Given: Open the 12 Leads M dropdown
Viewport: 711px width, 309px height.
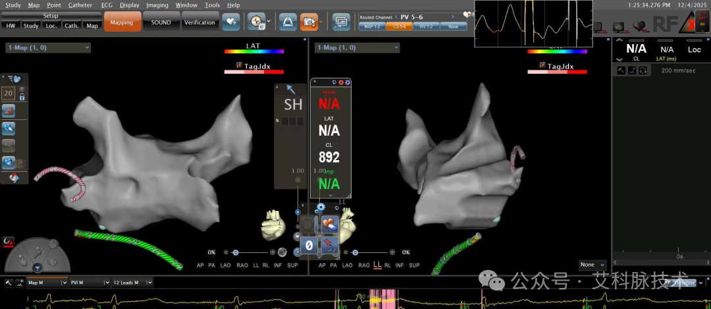Looking at the screenshot, I should click(132, 283).
